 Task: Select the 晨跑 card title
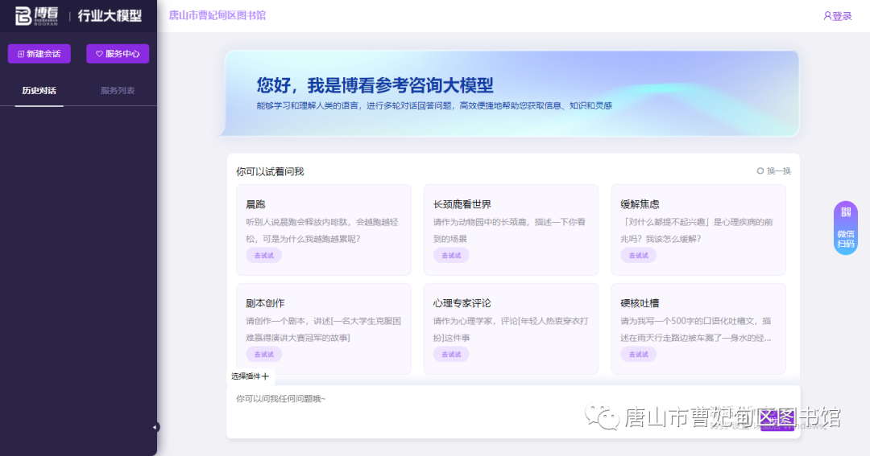click(255, 204)
